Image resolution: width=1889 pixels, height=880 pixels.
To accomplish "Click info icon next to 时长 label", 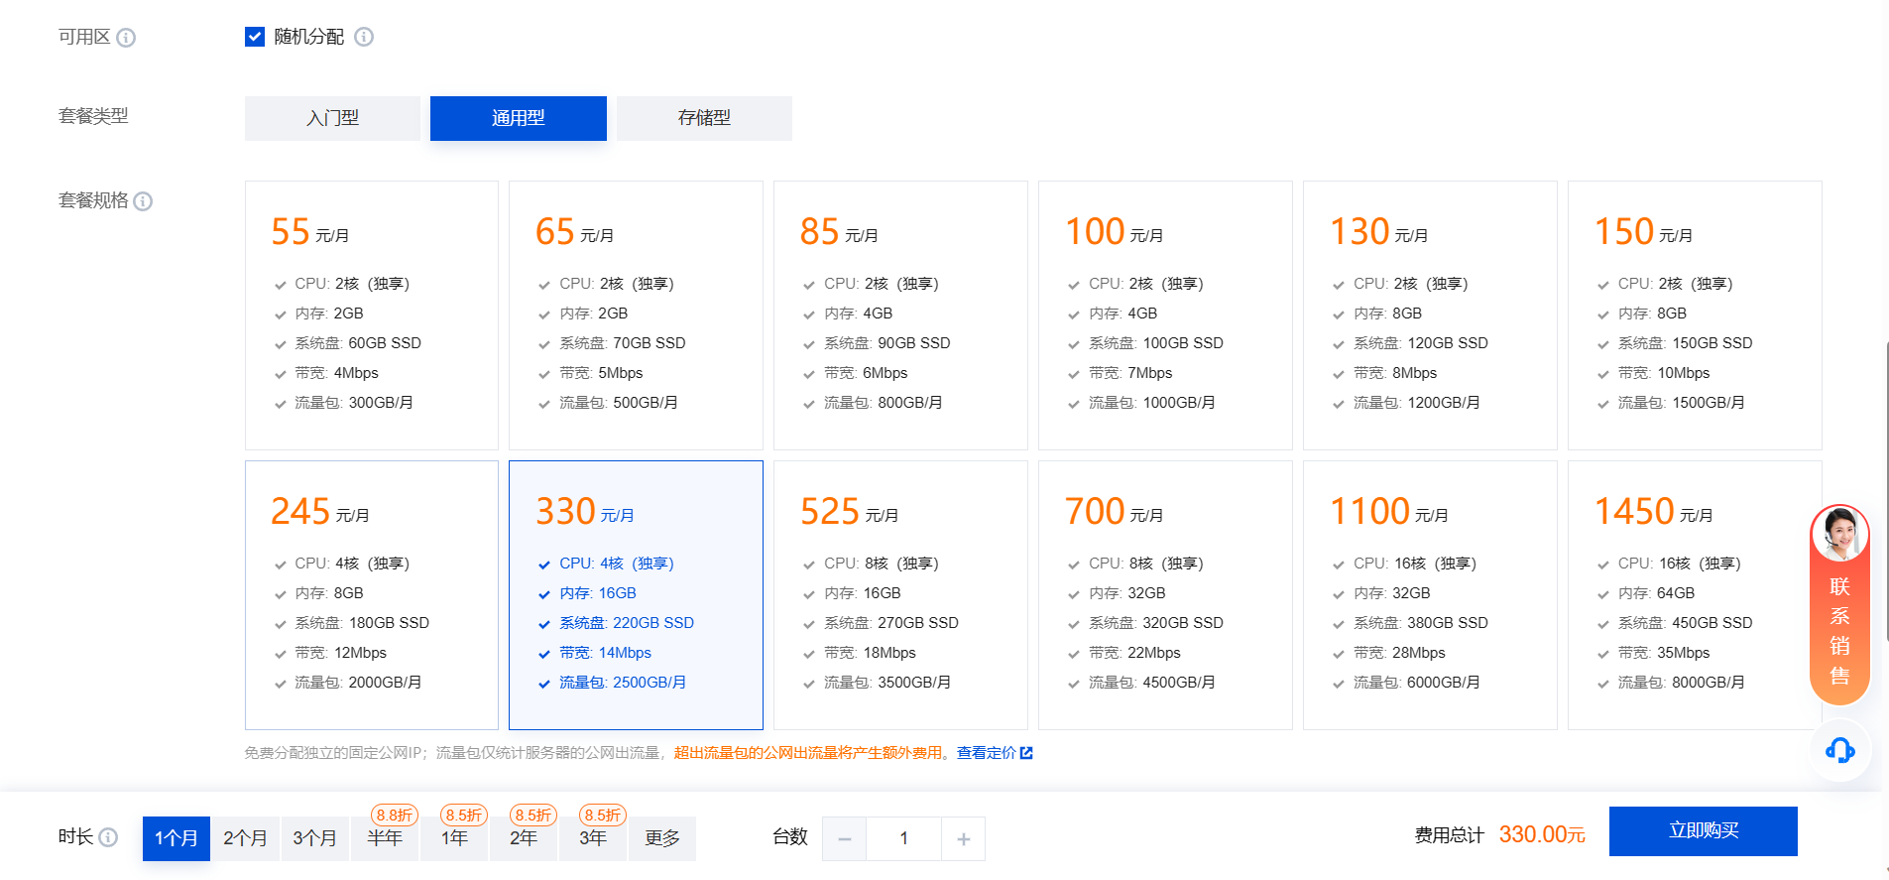I will coord(108,837).
